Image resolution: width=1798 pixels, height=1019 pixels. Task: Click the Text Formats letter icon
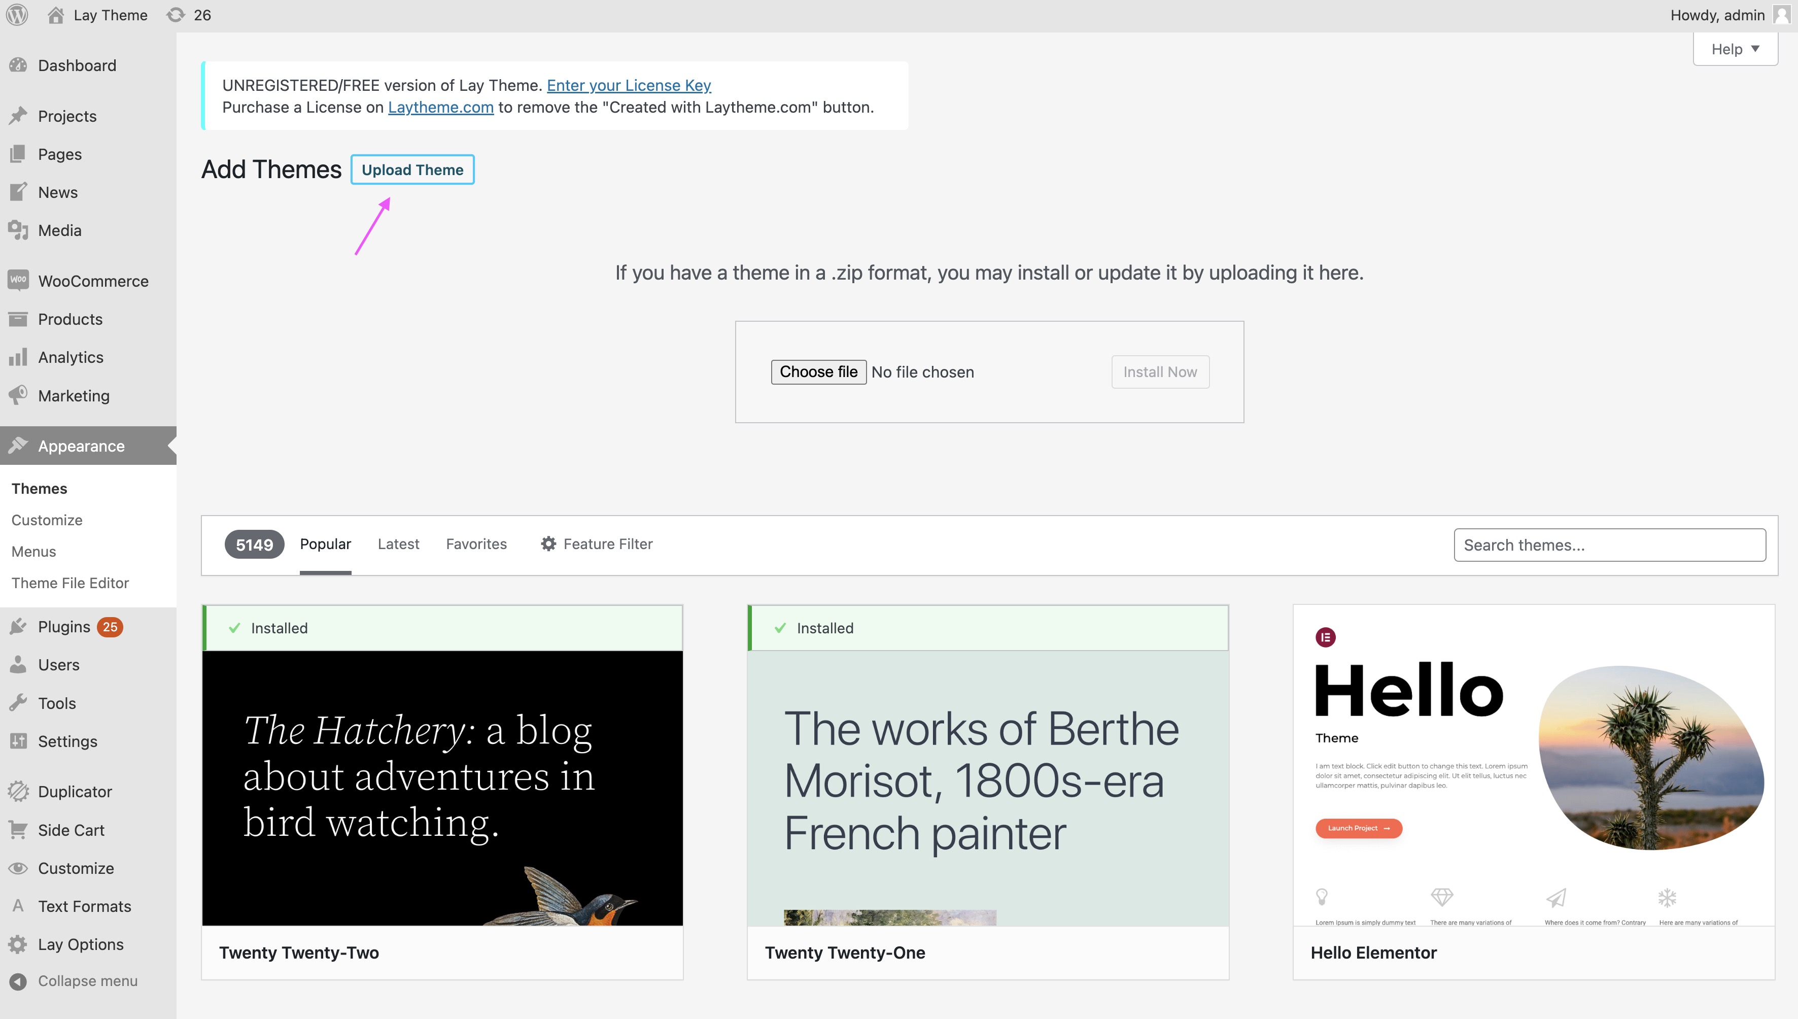(18, 906)
